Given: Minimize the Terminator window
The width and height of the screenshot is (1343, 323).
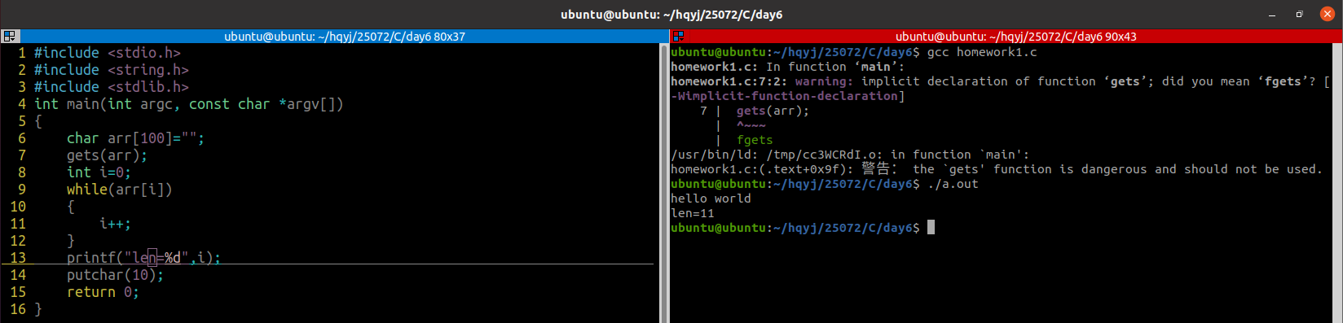Looking at the screenshot, I should [1272, 15].
